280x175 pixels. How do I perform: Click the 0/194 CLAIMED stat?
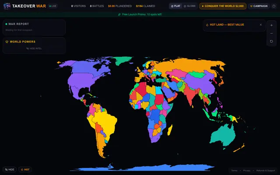(145, 6)
